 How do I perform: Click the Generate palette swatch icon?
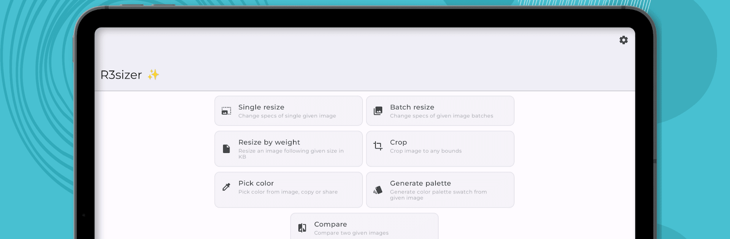click(378, 190)
